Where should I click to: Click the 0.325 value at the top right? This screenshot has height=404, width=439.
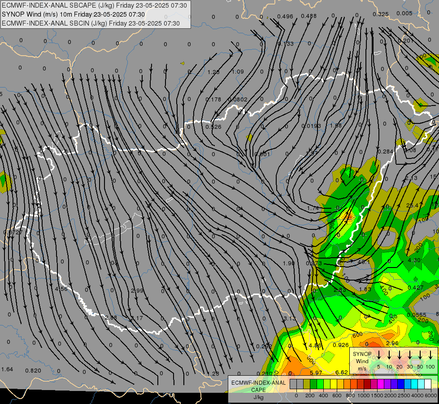(381, 14)
